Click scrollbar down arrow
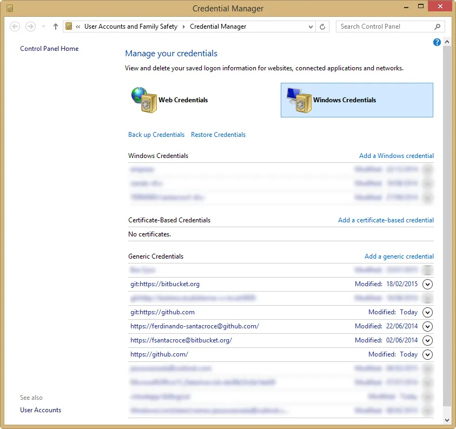 click(447, 420)
